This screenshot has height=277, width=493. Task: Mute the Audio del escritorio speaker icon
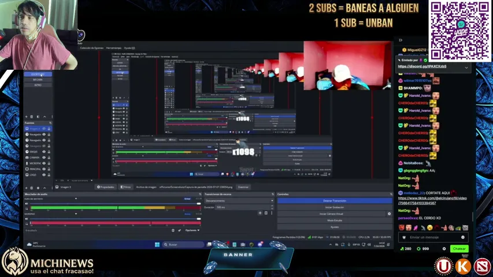(x=27, y=204)
